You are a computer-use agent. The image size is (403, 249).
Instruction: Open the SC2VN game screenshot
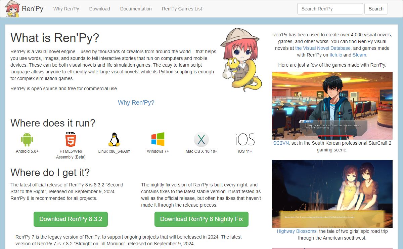pos(332,105)
